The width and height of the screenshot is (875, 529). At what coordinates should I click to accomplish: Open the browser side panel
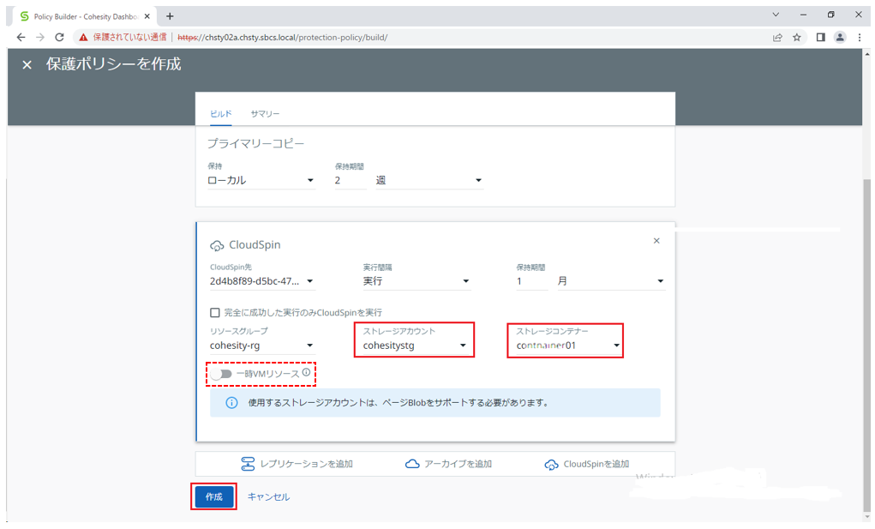click(820, 38)
